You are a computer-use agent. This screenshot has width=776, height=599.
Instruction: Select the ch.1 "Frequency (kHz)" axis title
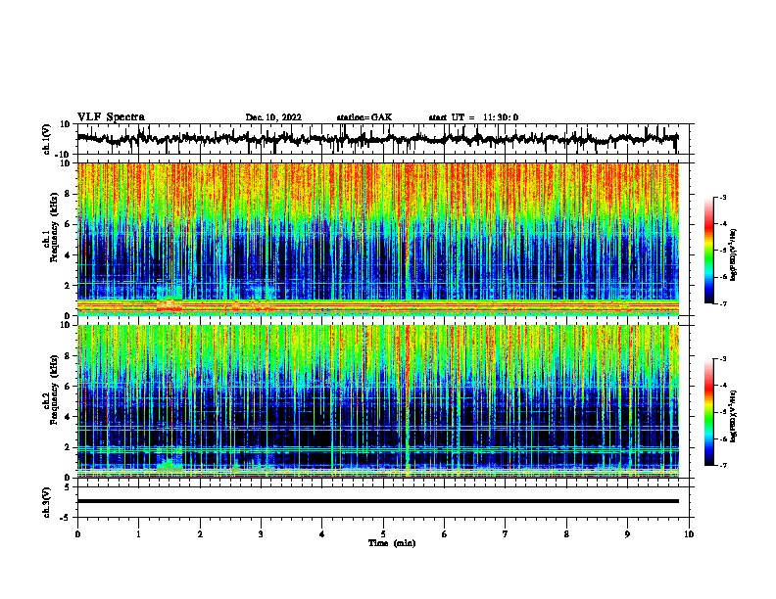(55, 227)
